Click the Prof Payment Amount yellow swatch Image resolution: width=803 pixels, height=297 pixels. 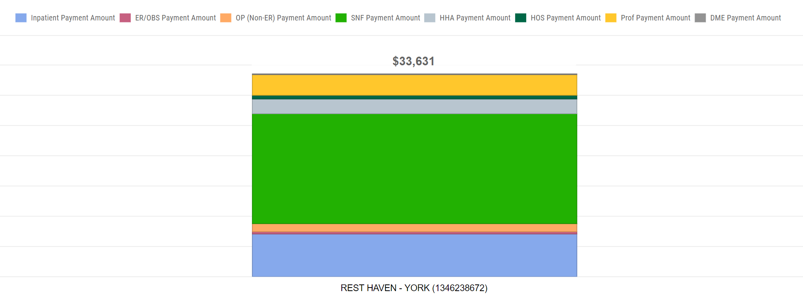pyautogui.click(x=611, y=18)
